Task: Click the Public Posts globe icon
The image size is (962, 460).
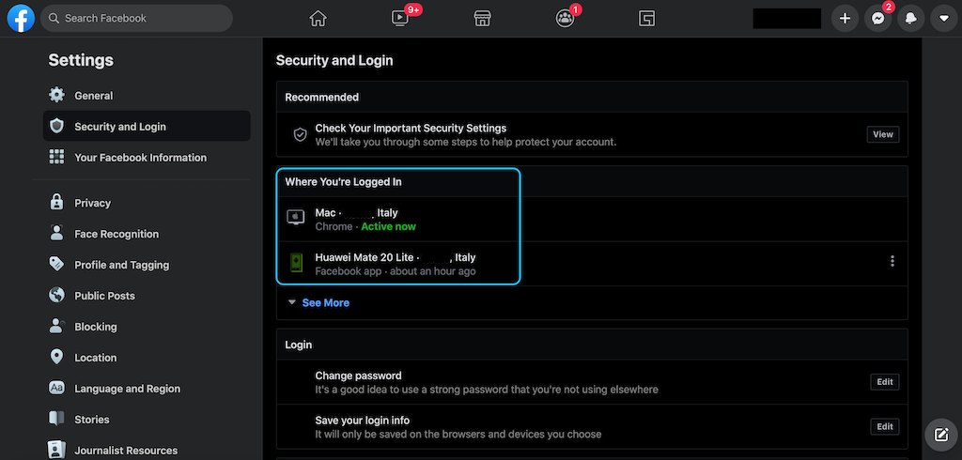Action: [56, 295]
